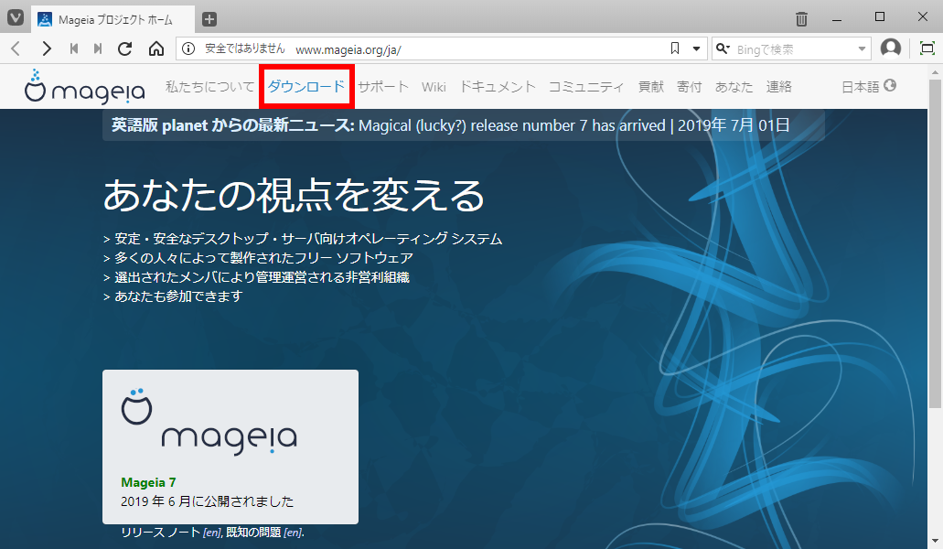Bookmark this page with the bookmark icon
This screenshot has height=549, width=943.
(675, 48)
